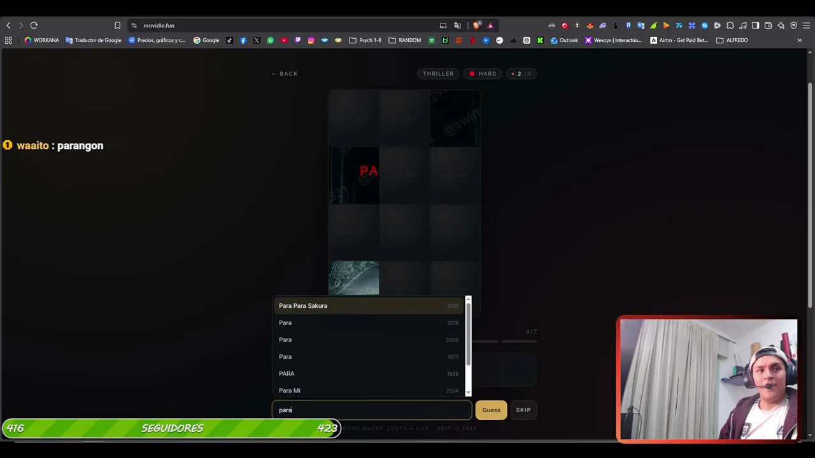Click the BACK link

pos(285,74)
